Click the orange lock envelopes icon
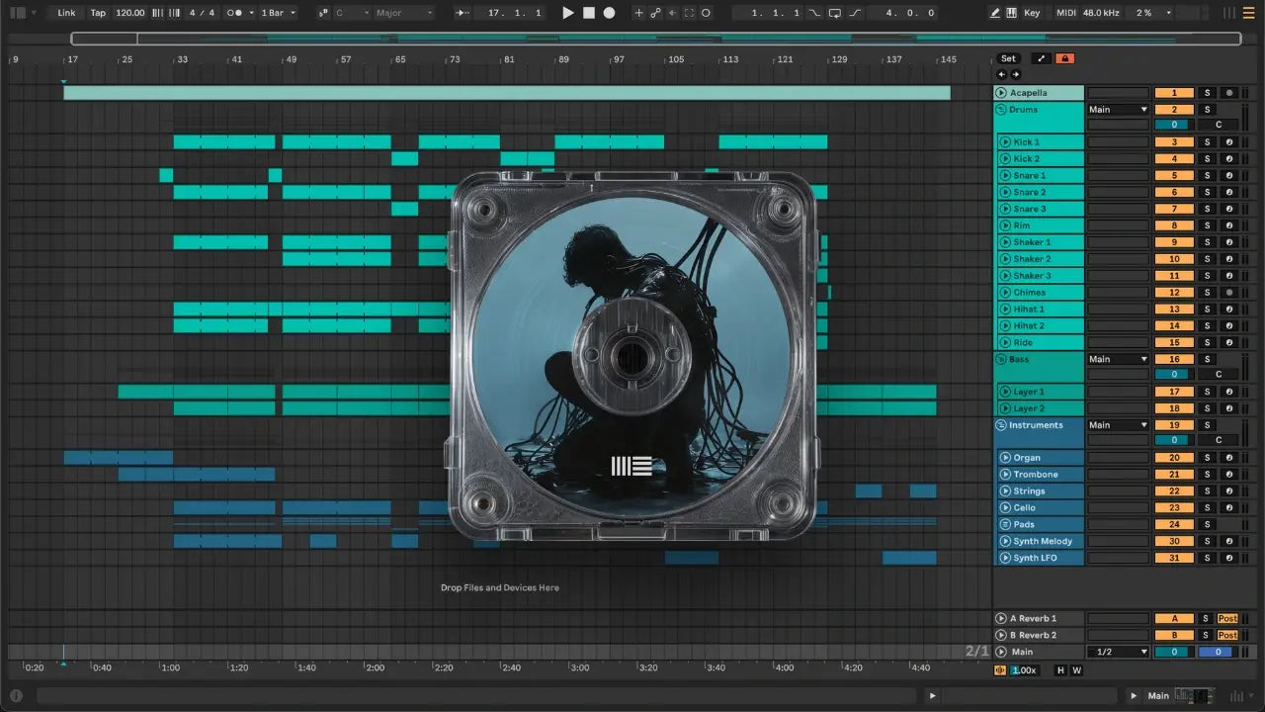The image size is (1265, 712). point(1064,58)
